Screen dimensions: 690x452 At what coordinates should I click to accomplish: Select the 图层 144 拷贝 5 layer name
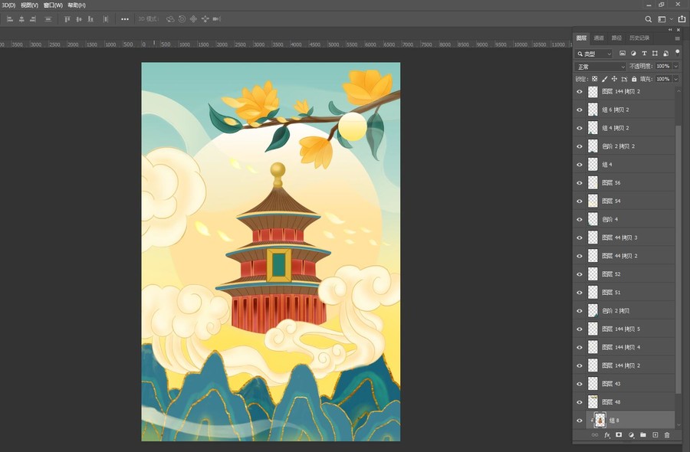(x=621, y=329)
